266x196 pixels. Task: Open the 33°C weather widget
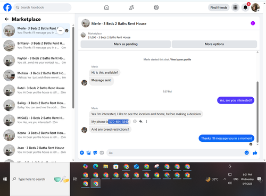pyautogui.click(x=212, y=179)
